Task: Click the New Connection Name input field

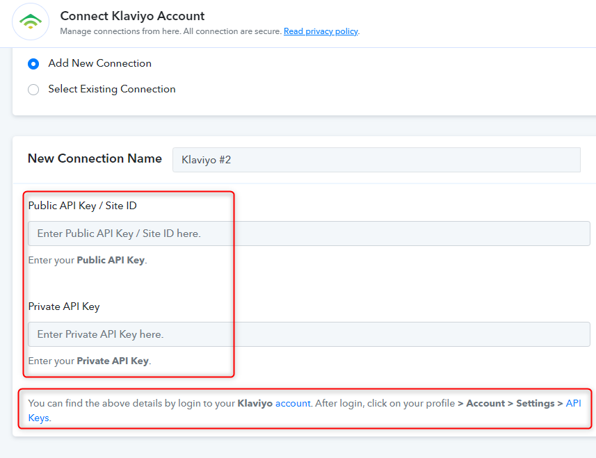Action: 376,160
